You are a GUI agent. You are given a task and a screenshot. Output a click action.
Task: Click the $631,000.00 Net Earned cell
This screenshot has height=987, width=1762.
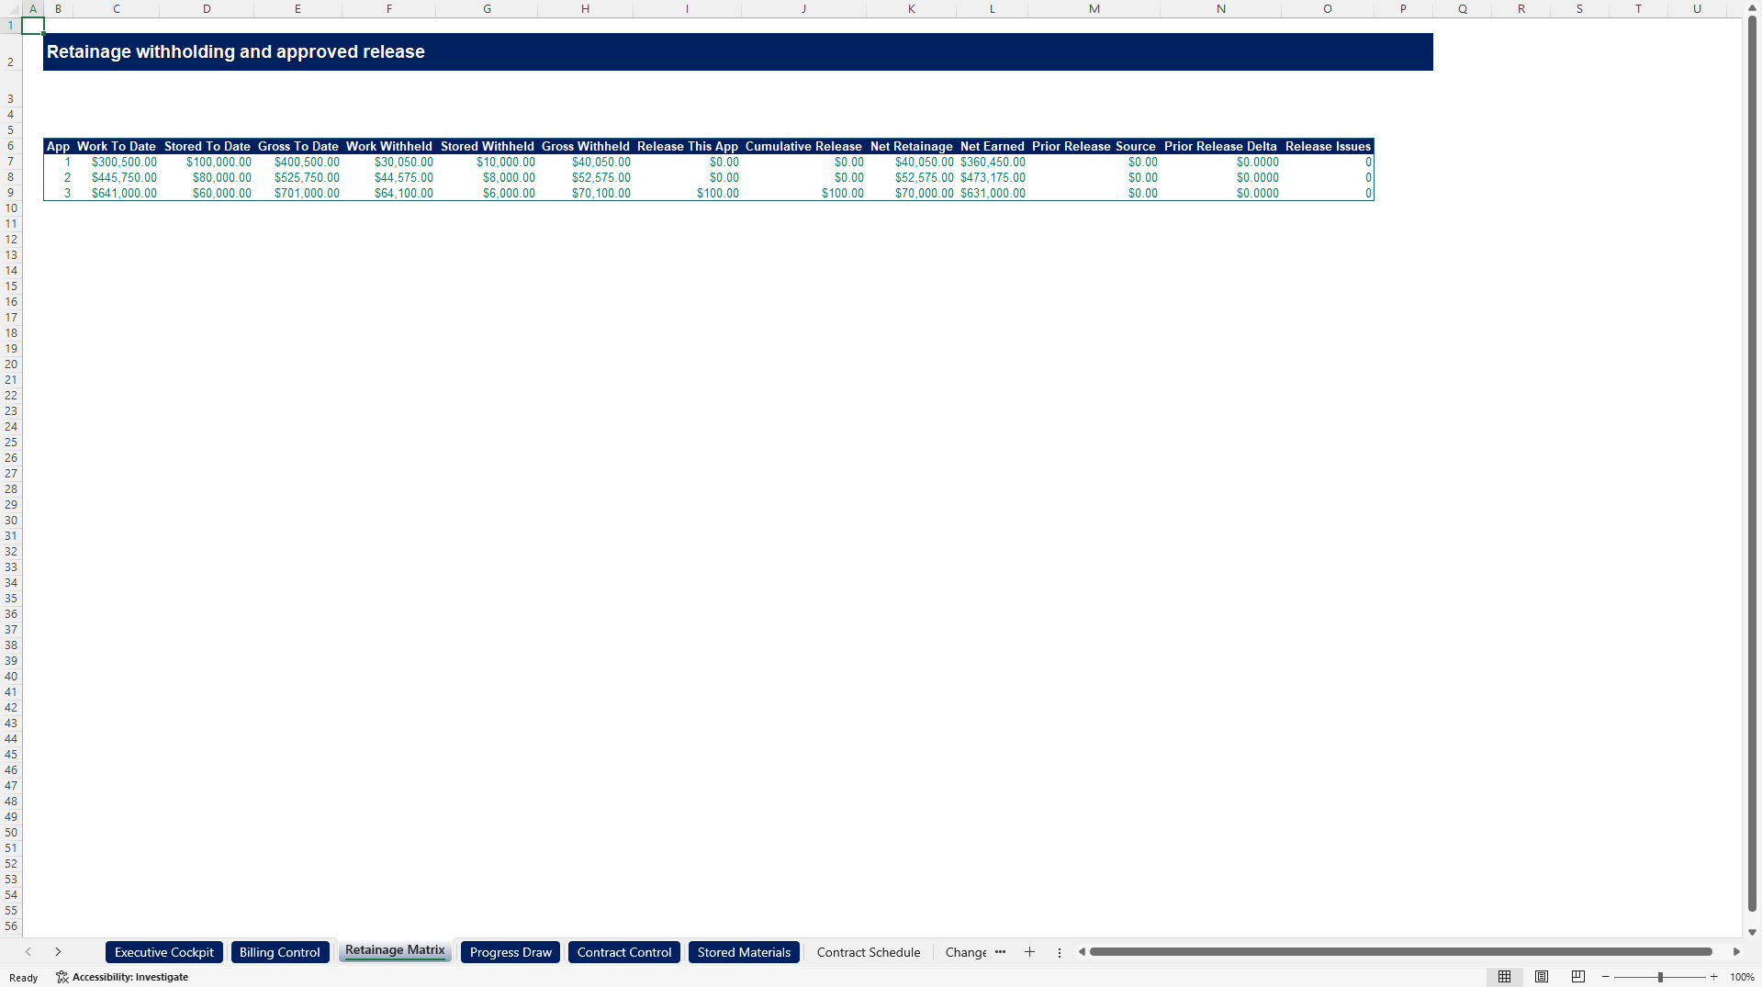(x=993, y=193)
